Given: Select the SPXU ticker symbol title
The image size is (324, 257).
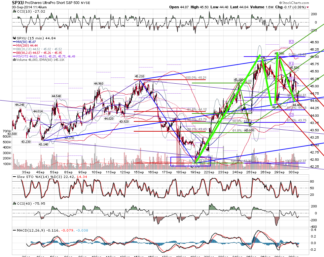Looking at the screenshot, I should click(x=18, y=3).
